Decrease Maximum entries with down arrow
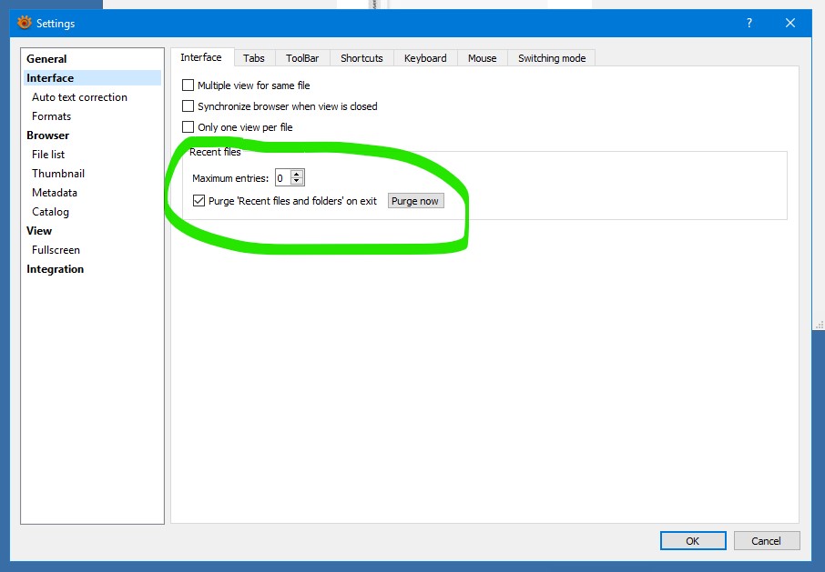This screenshot has height=572, width=825. (x=297, y=181)
